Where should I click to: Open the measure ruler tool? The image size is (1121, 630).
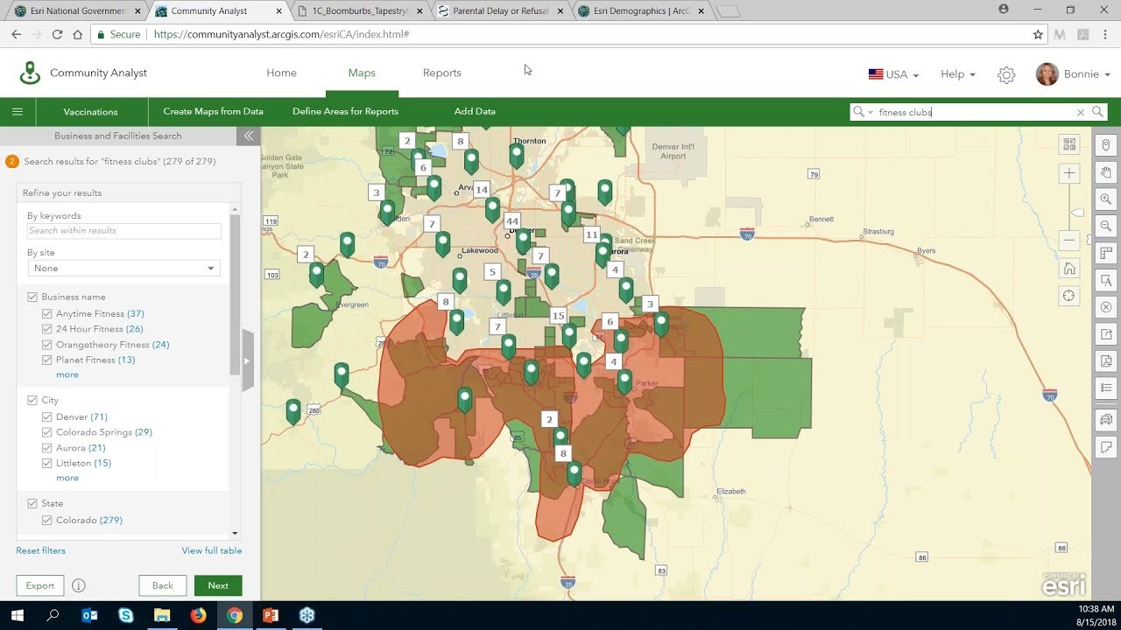coord(1106,254)
